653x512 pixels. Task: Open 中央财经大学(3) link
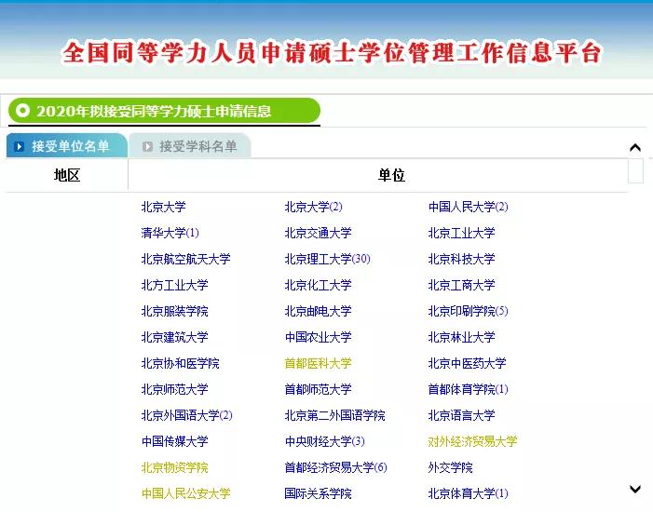(x=324, y=441)
